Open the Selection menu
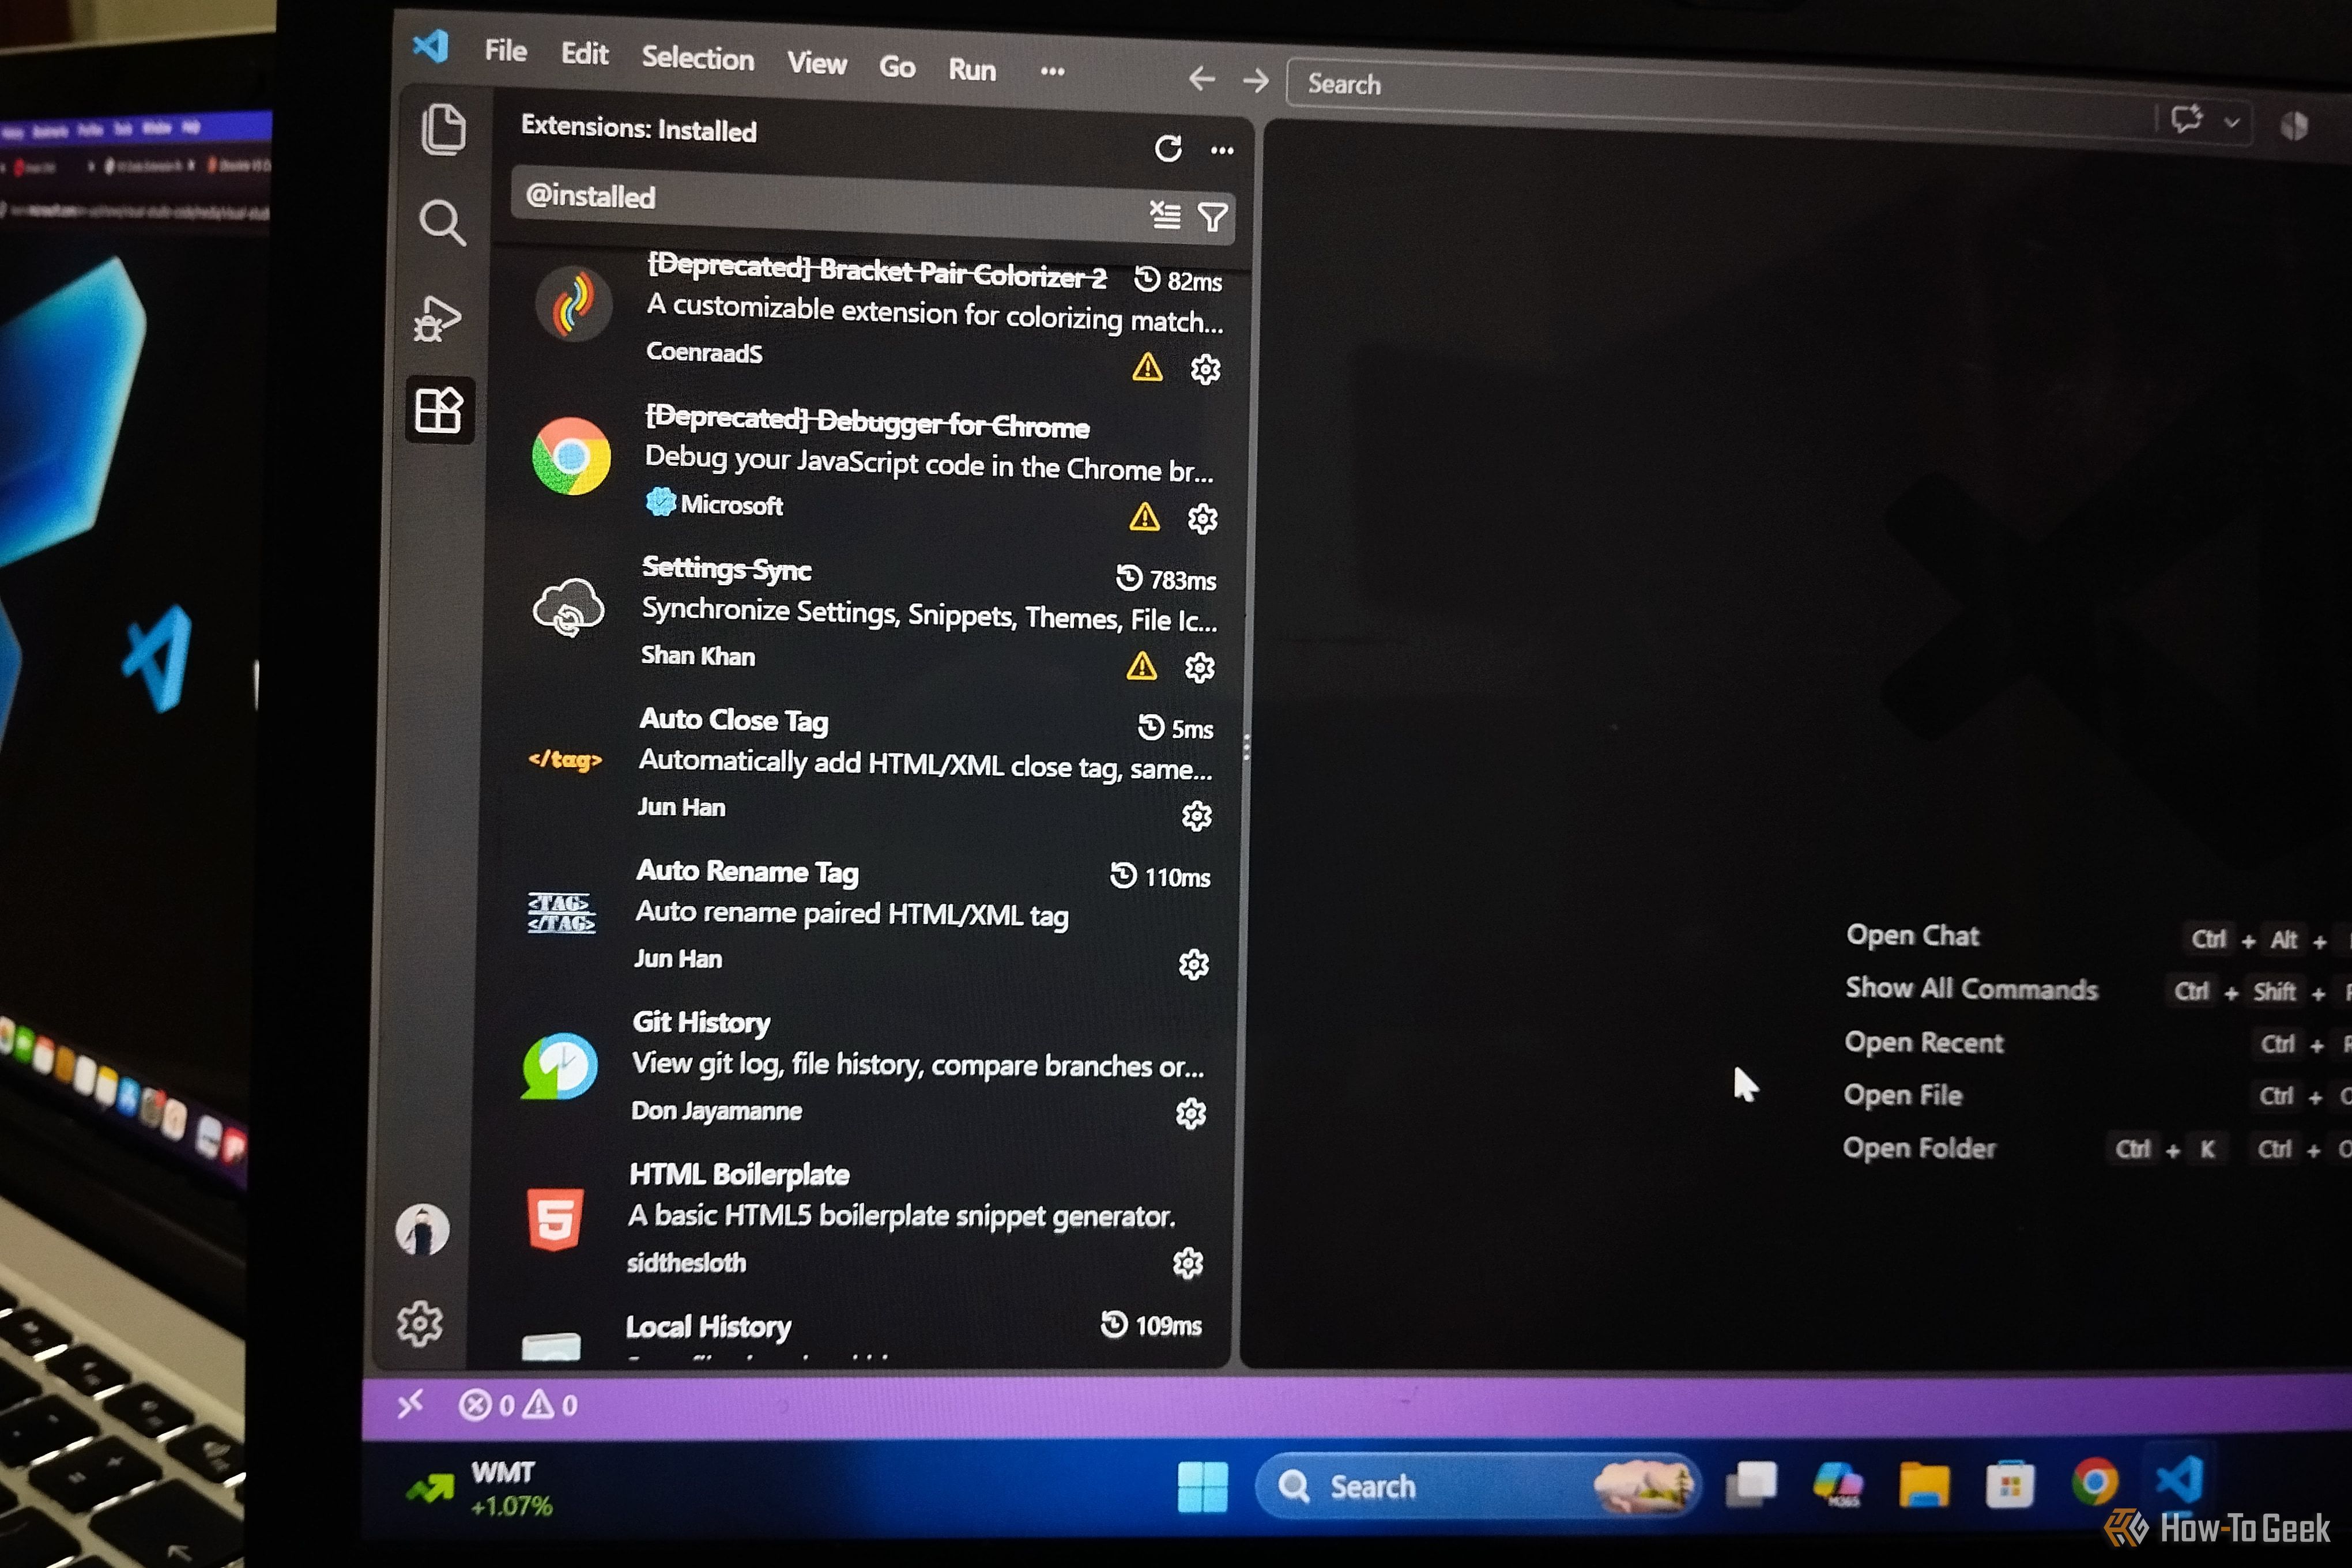2352x1568 pixels. 698,59
